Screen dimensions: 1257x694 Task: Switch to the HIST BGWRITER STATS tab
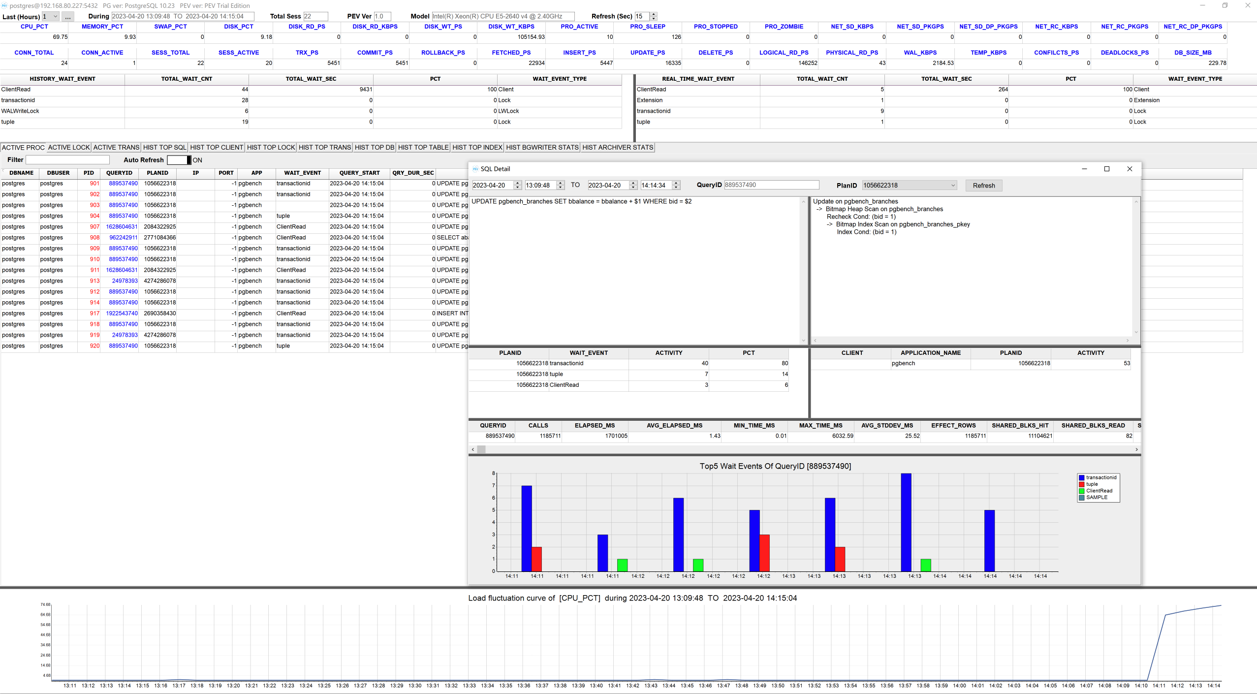point(541,147)
